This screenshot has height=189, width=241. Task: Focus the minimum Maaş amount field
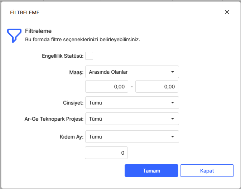tap(106, 87)
